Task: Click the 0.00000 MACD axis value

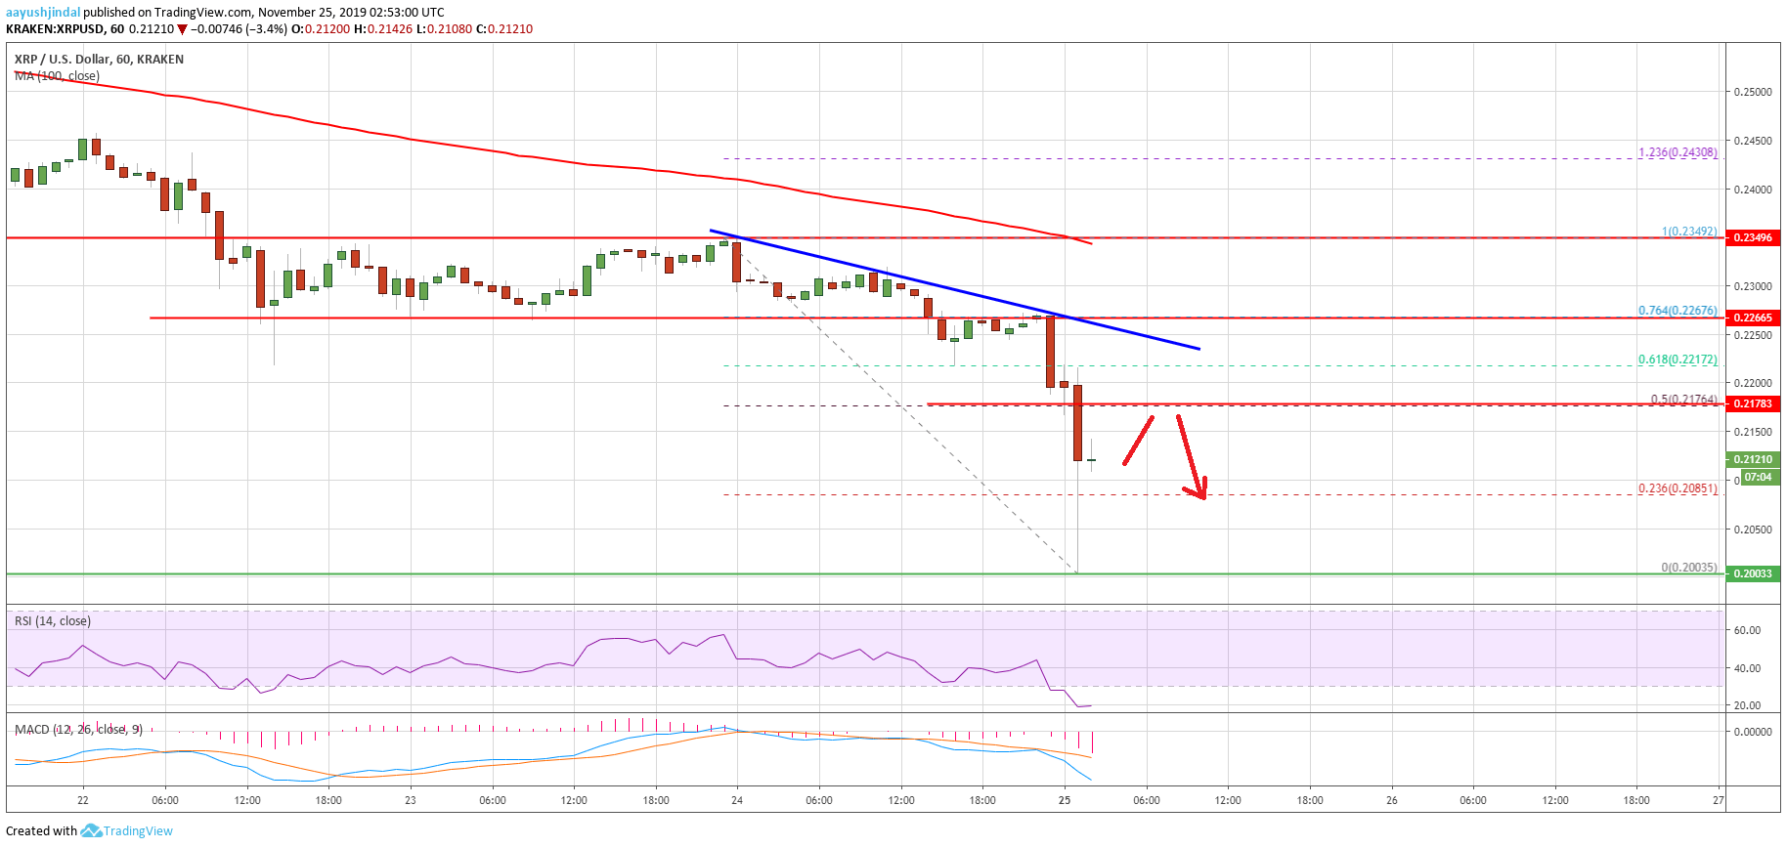Action: (1752, 732)
